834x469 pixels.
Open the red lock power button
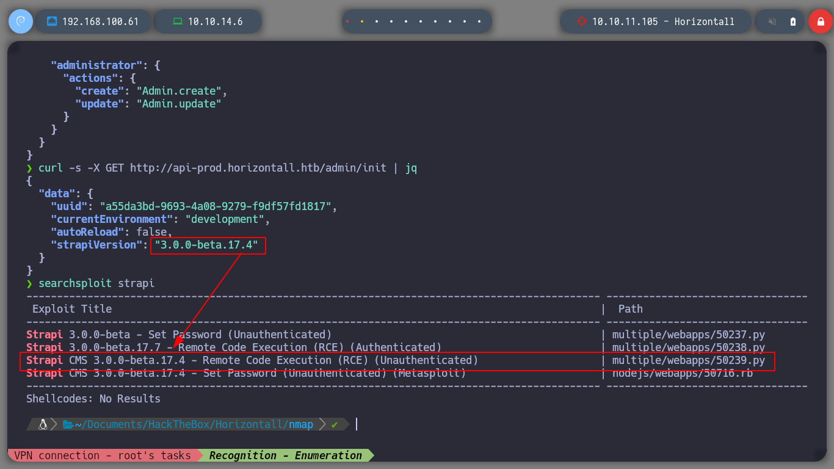click(x=821, y=21)
